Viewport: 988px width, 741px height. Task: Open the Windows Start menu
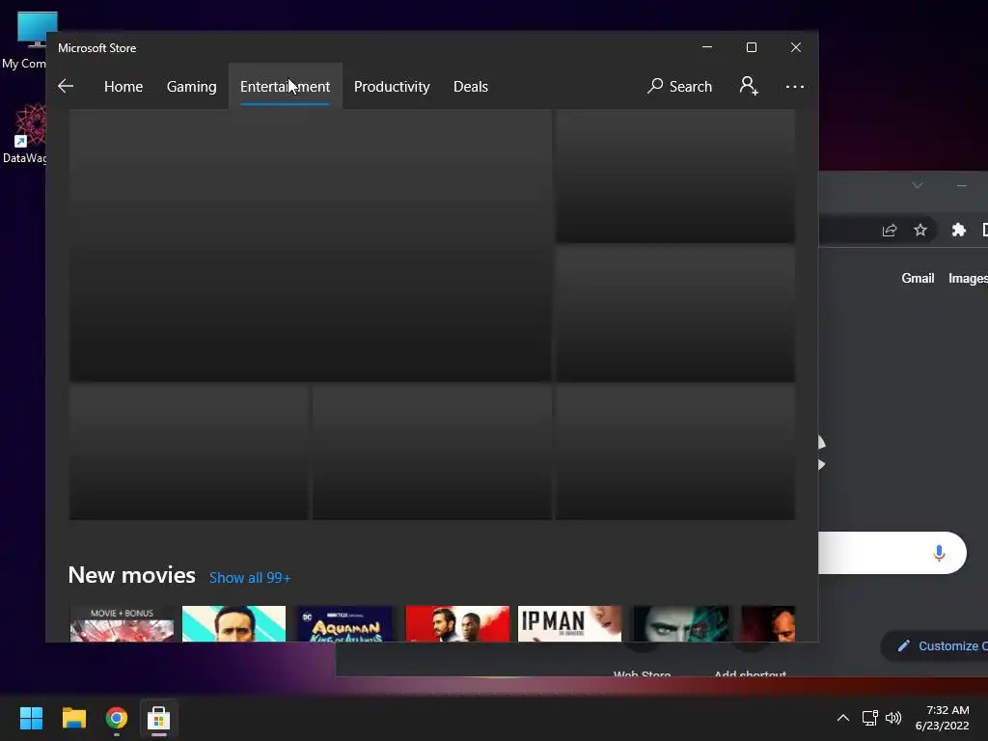[x=31, y=718]
